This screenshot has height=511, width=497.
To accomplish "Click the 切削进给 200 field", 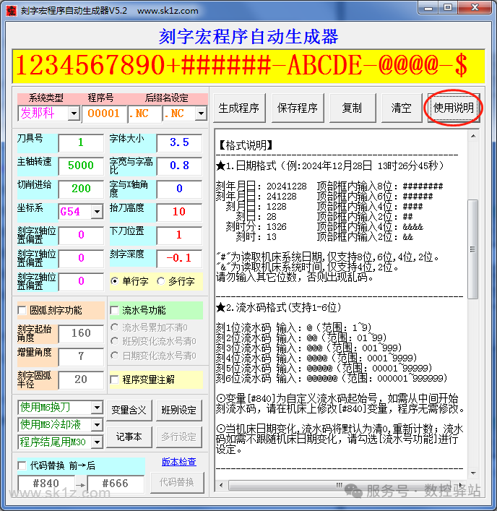I will (81, 189).
